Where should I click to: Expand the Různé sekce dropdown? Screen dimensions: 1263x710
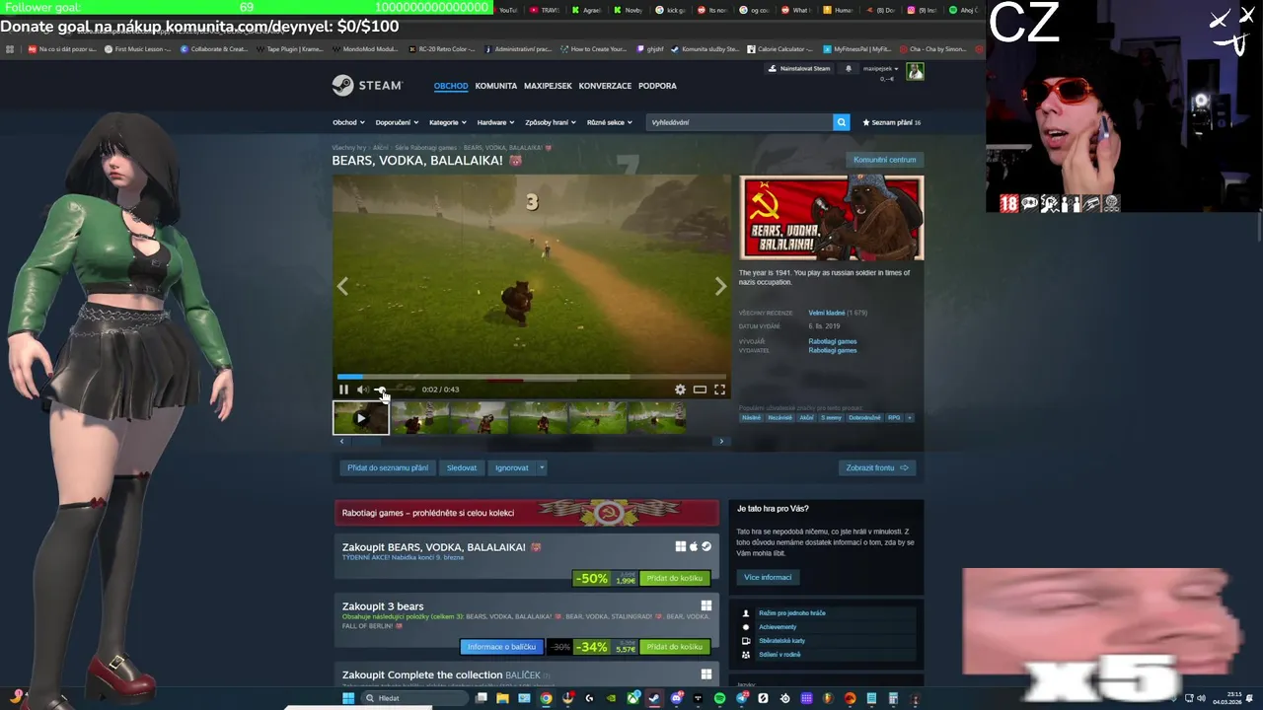pyautogui.click(x=610, y=122)
